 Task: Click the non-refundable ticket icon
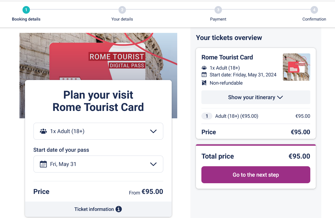204,83
